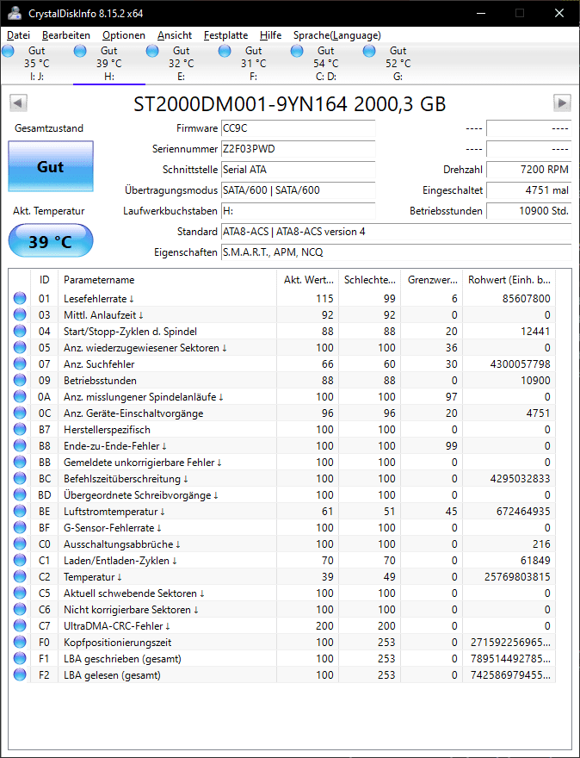Viewport: 580px width, 758px height.
Task: Click the Akt. Wert column header
Action: (x=307, y=280)
